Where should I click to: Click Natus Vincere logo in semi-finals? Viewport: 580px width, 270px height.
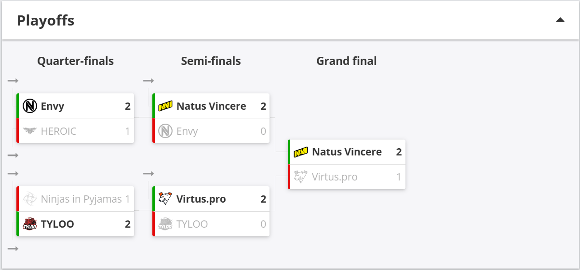(x=165, y=106)
